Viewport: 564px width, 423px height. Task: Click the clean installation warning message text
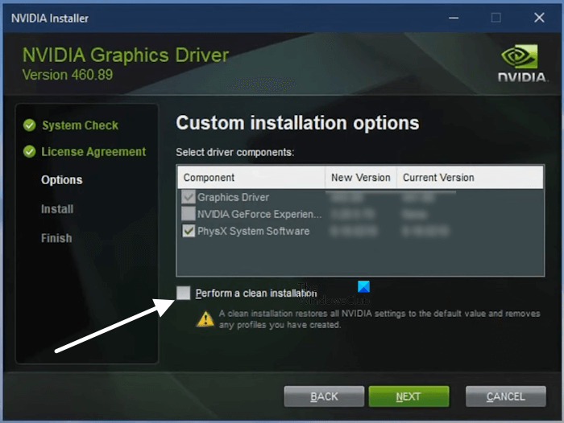[x=379, y=319]
